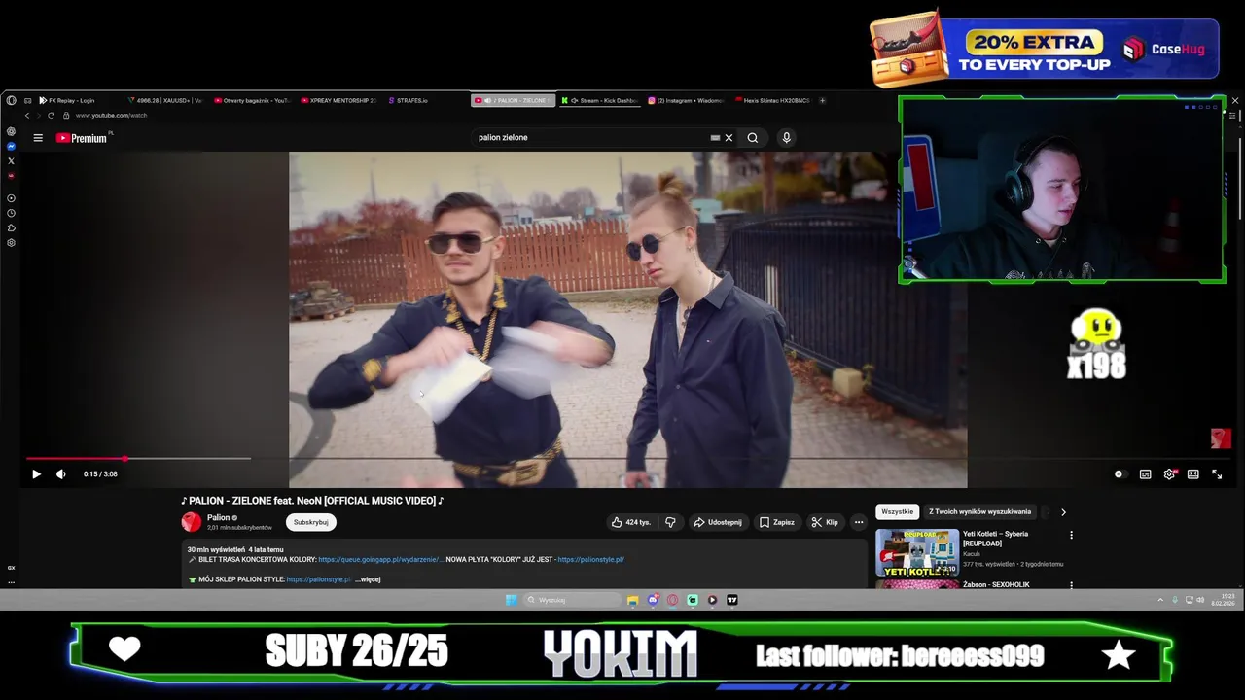Open options menu for Żabson - SEXOHOLIK

click(1071, 585)
